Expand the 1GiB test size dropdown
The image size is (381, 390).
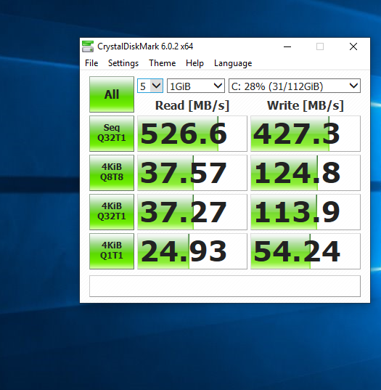196,86
